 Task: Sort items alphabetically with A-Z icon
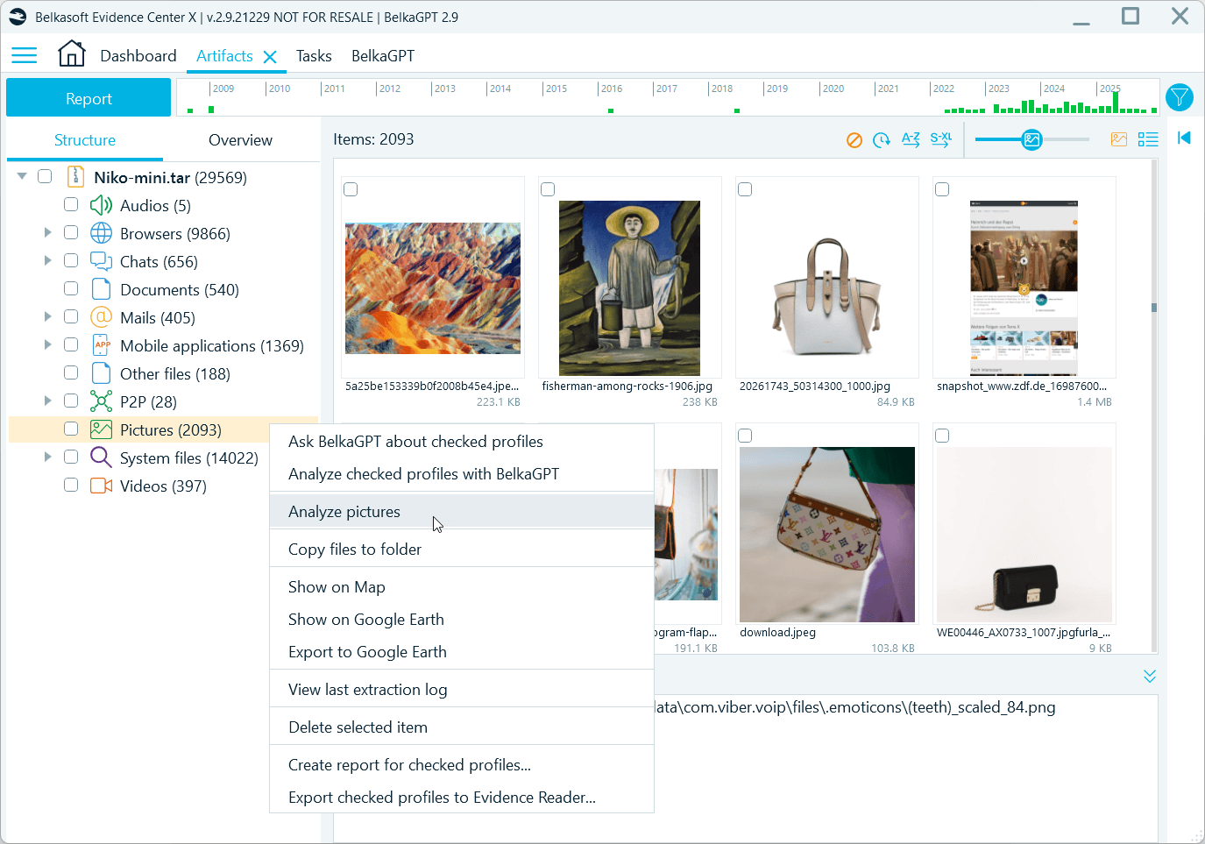pos(911,138)
